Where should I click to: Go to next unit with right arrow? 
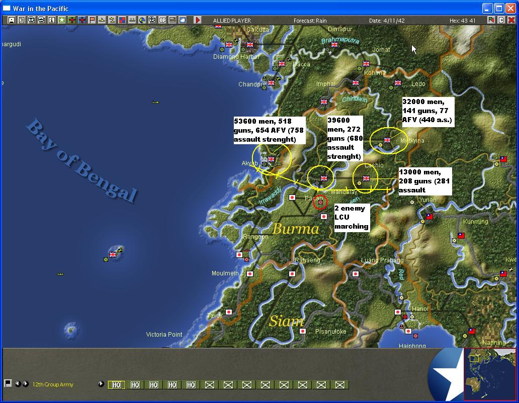(x=26, y=384)
